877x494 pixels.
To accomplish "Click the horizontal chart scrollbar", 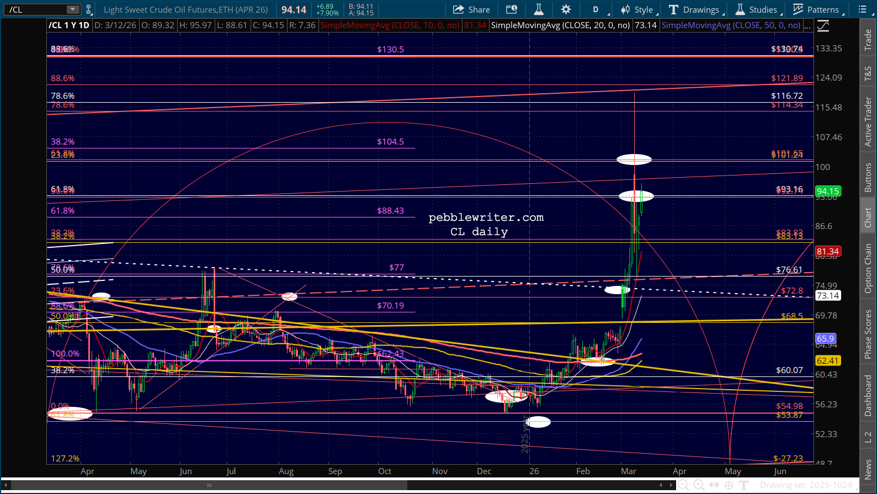I will pyautogui.click(x=210, y=486).
